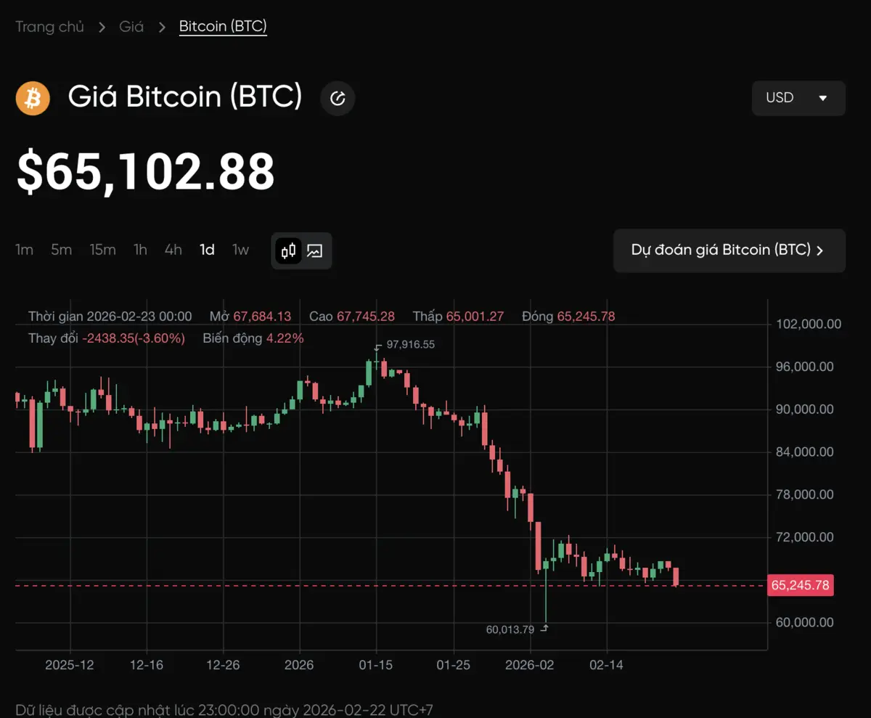Switch to the 1h timeframe tab
This screenshot has height=718, width=871.
139,250
